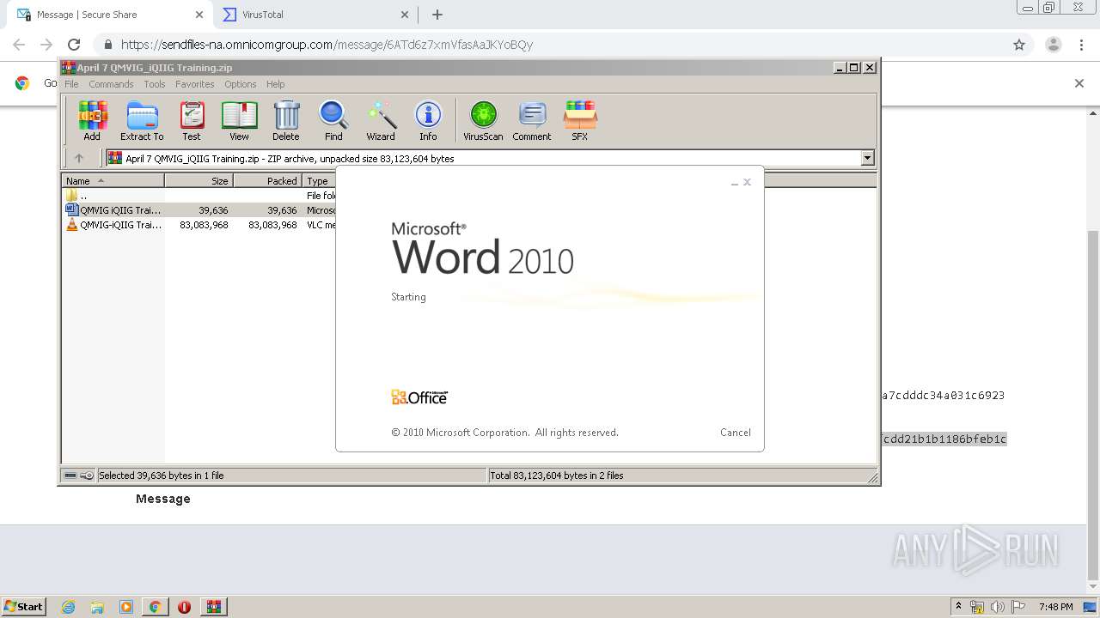Sort by the Name column header
Viewport: 1100px width, 618px height.
click(x=113, y=181)
